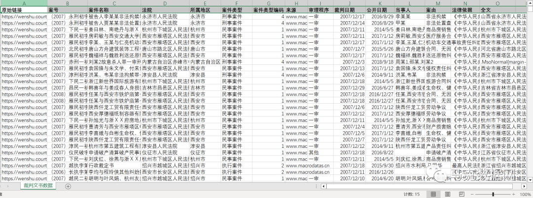Adjust the zoom slider handle

(493, 194)
